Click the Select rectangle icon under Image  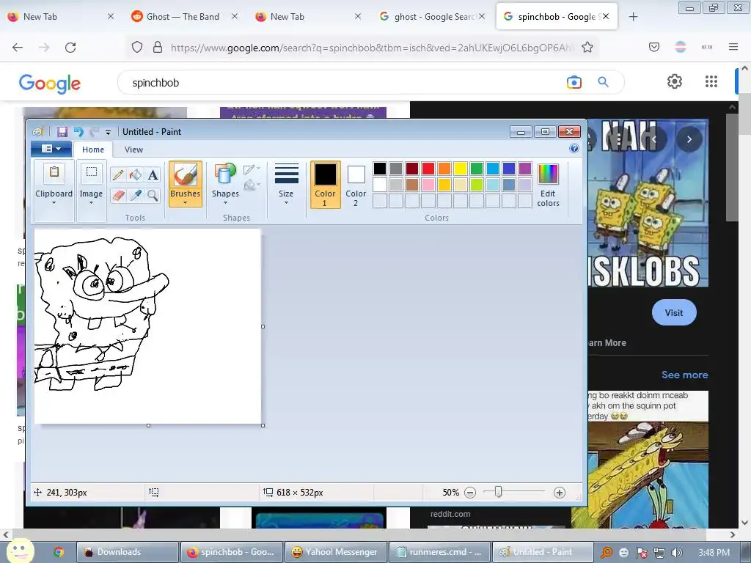click(91, 173)
